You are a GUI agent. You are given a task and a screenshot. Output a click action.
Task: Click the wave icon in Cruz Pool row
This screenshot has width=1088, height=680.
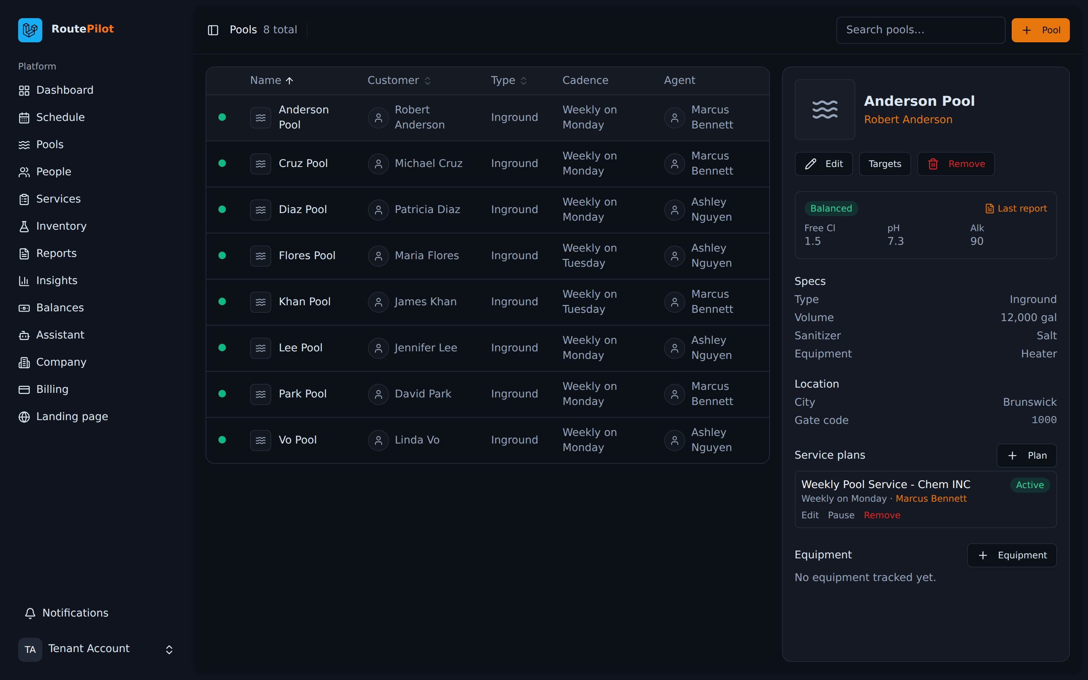pyautogui.click(x=260, y=164)
